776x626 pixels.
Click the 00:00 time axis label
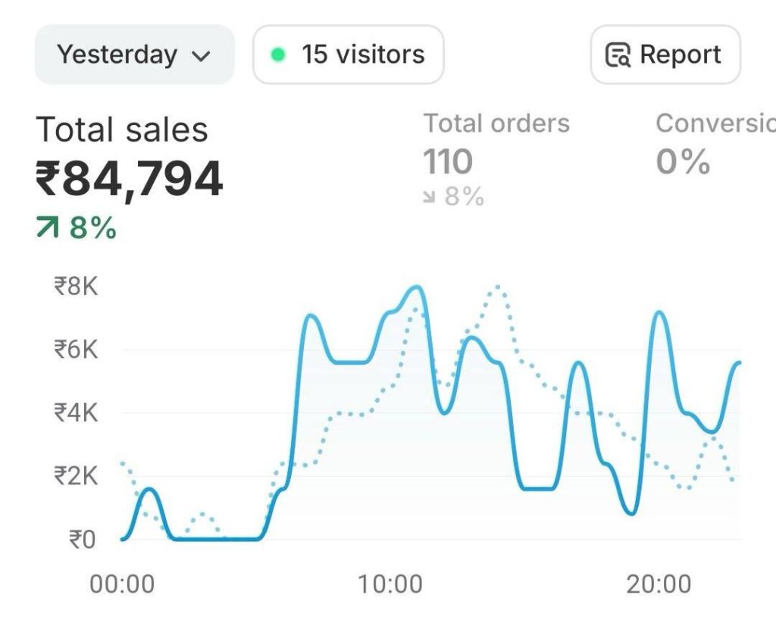[122, 584]
